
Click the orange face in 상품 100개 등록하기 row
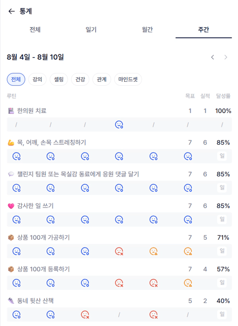pos(188,283)
